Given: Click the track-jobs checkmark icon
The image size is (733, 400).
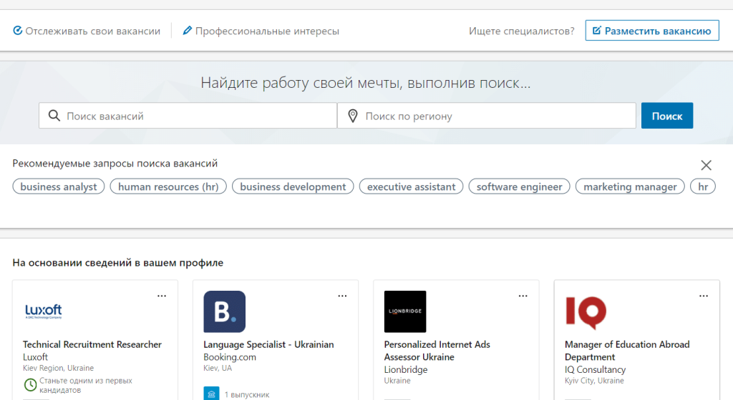Looking at the screenshot, I should [17, 31].
